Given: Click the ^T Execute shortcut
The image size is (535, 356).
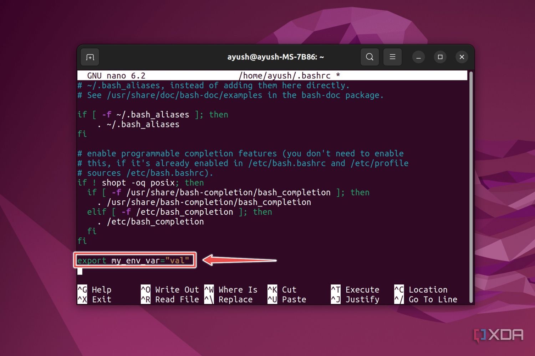Looking at the screenshot, I should (x=355, y=290).
